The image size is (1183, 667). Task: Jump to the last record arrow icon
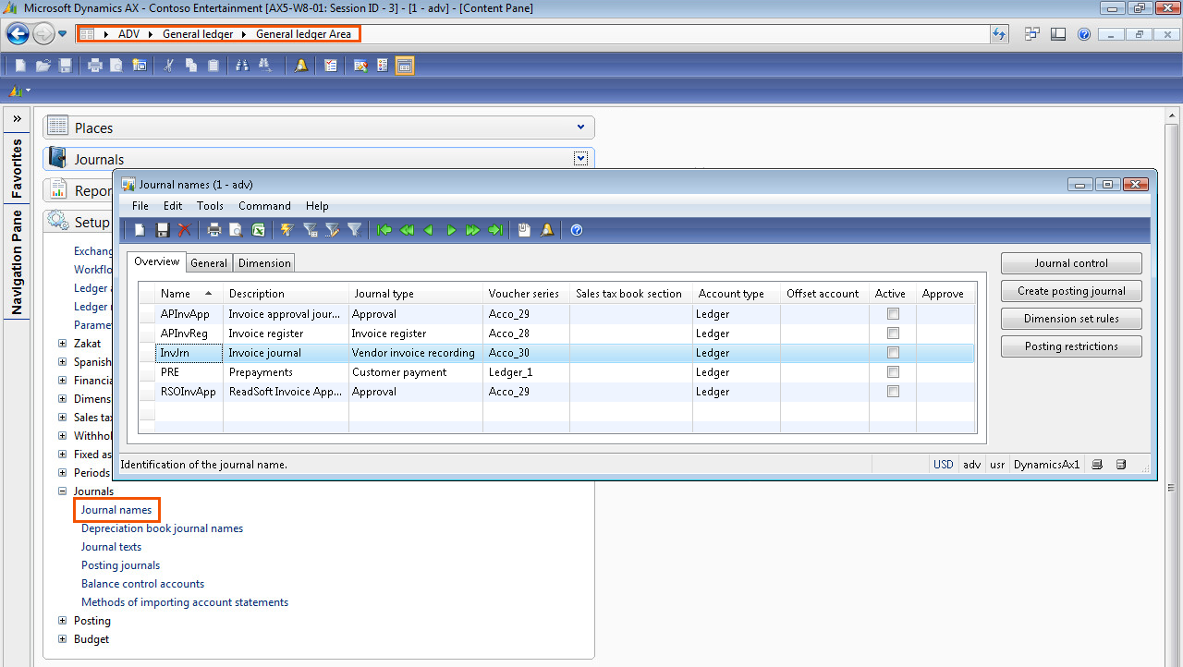click(495, 230)
